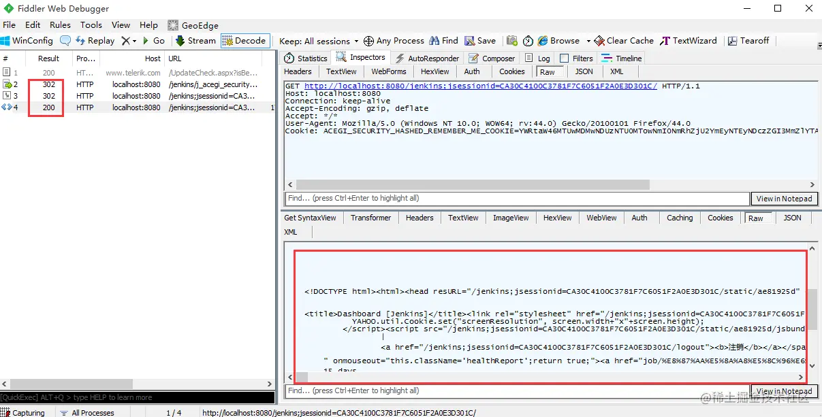Save sessions with the Save button
The height and width of the screenshot is (417, 822).
click(x=479, y=41)
